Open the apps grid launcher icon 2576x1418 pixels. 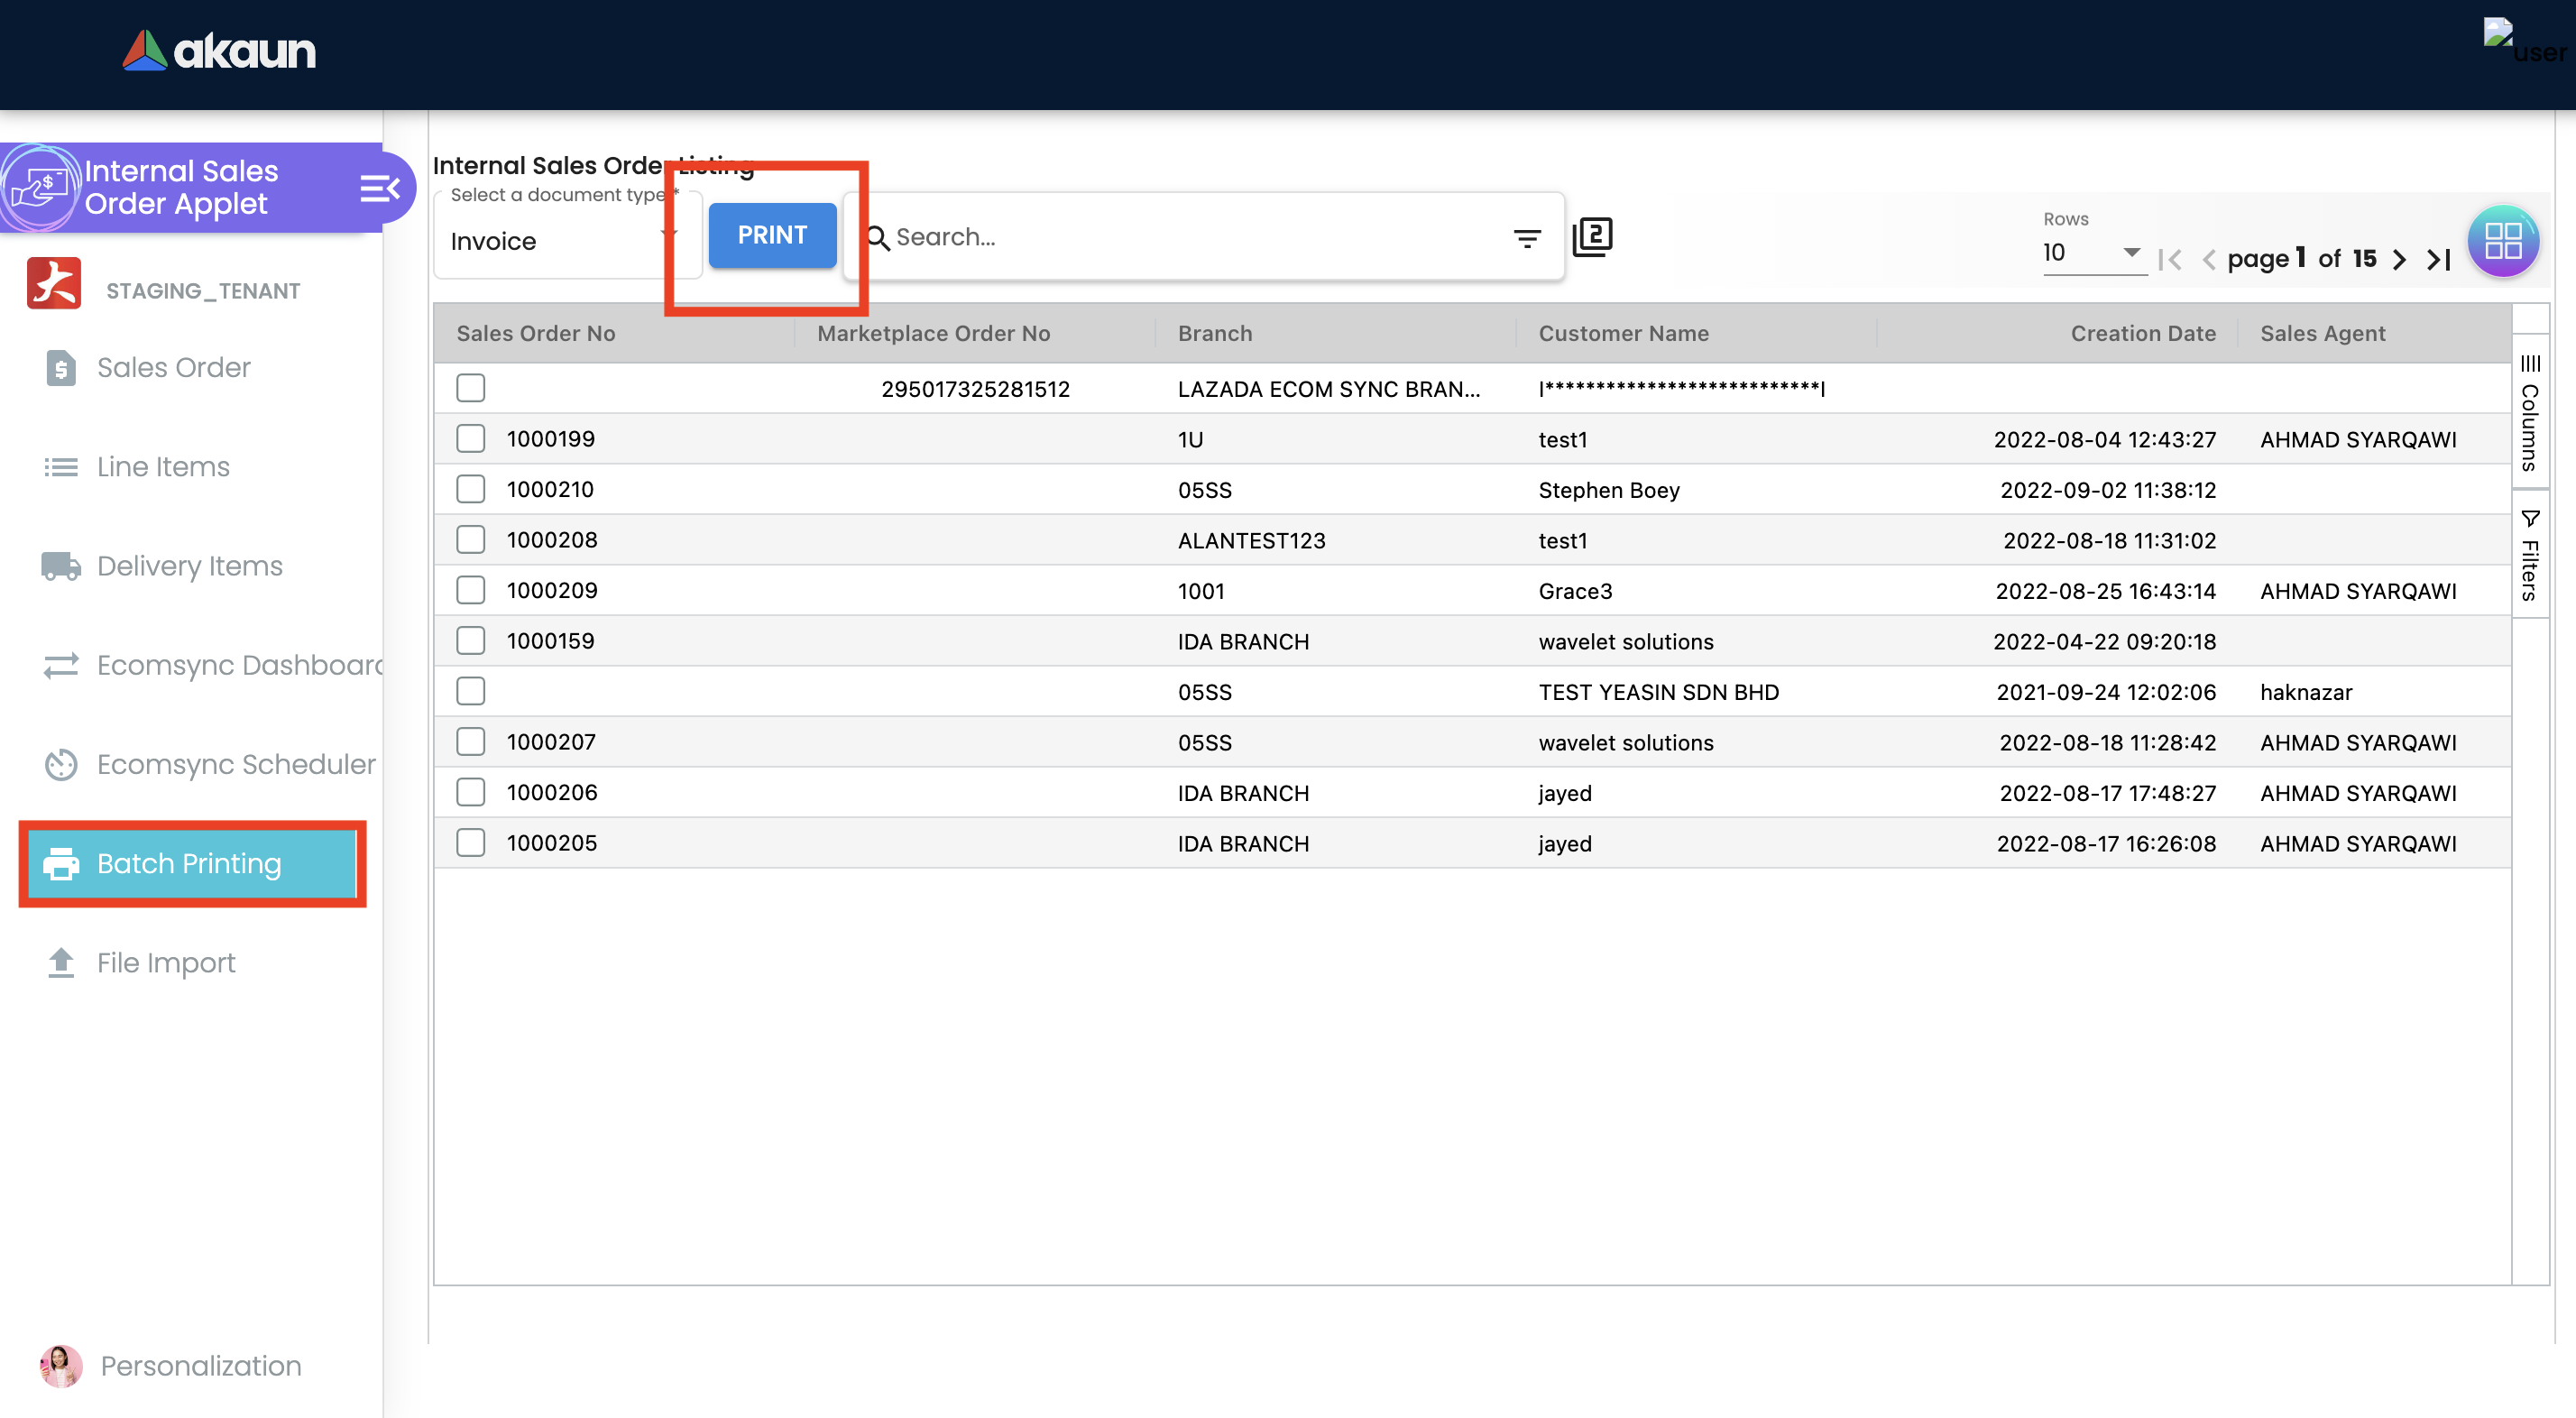2502,241
